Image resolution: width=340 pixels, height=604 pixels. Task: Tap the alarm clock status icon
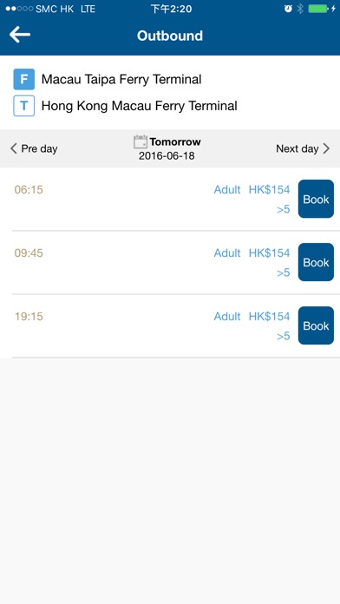coord(288,9)
